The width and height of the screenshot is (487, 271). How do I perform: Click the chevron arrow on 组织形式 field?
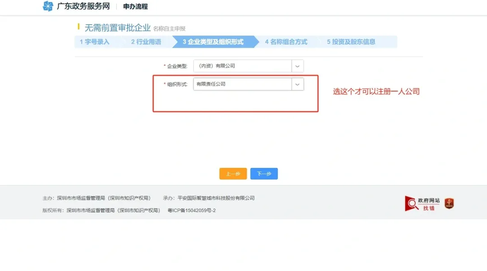coord(298,84)
